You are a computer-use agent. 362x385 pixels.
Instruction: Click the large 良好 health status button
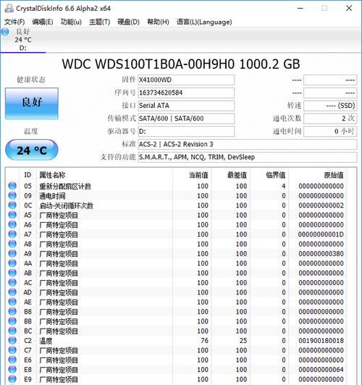tap(32, 103)
